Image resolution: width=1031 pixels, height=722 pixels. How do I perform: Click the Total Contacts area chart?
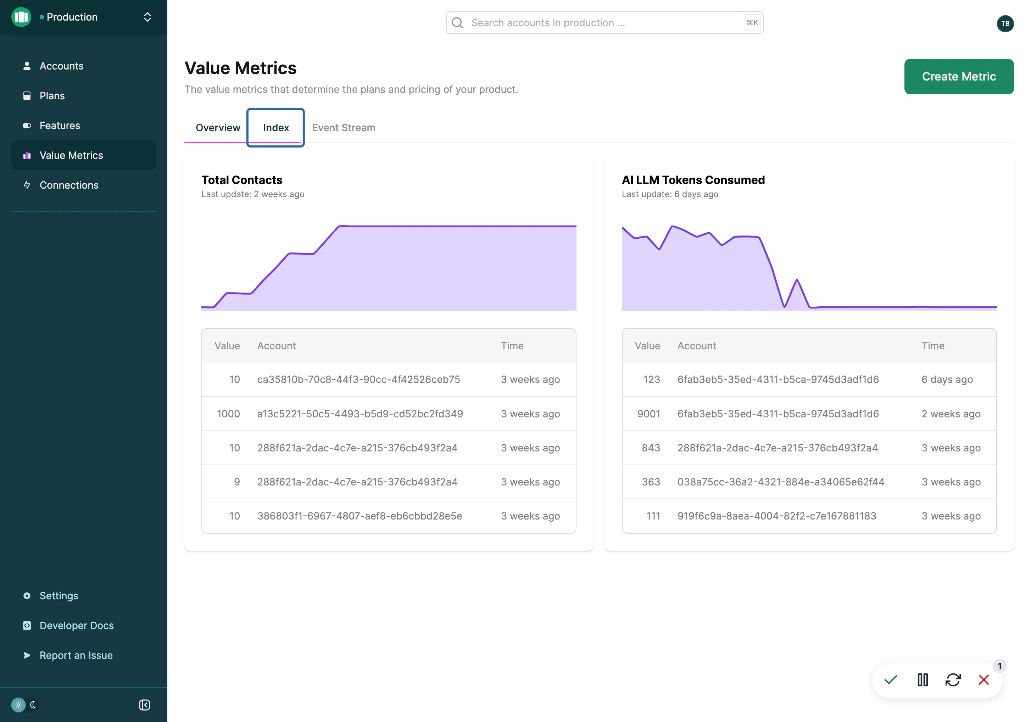click(x=389, y=268)
